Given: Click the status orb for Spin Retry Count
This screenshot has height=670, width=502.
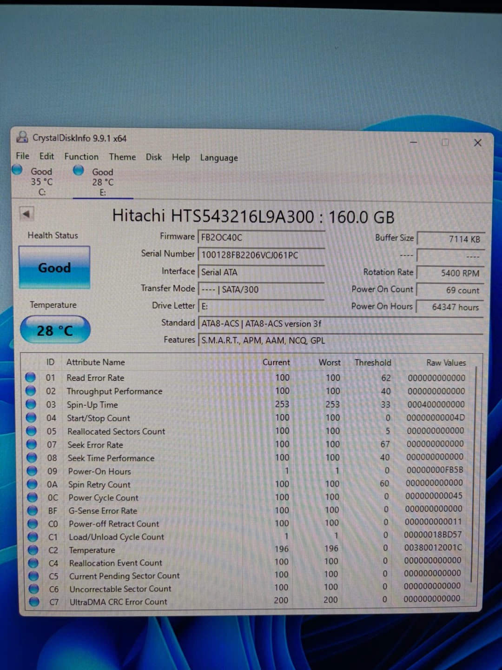Looking at the screenshot, I should (x=32, y=484).
